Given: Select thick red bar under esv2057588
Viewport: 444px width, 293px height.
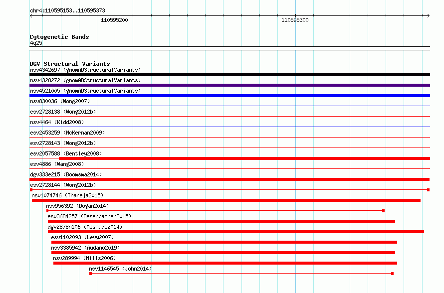Looking at the screenshot, I should click(244, 158).
